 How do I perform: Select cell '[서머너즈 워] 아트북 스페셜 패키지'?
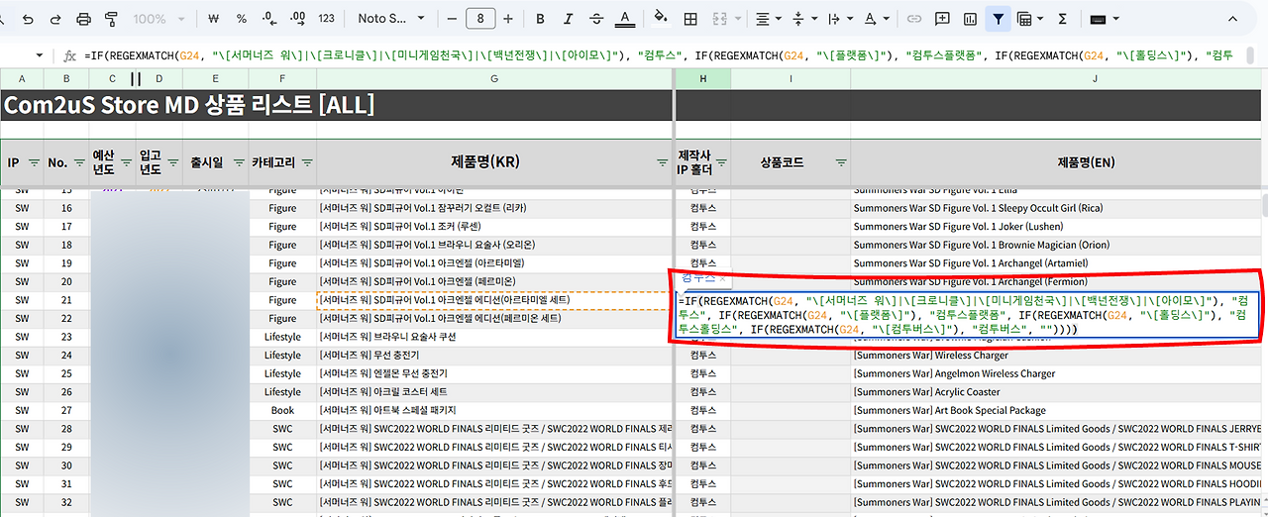494,410
